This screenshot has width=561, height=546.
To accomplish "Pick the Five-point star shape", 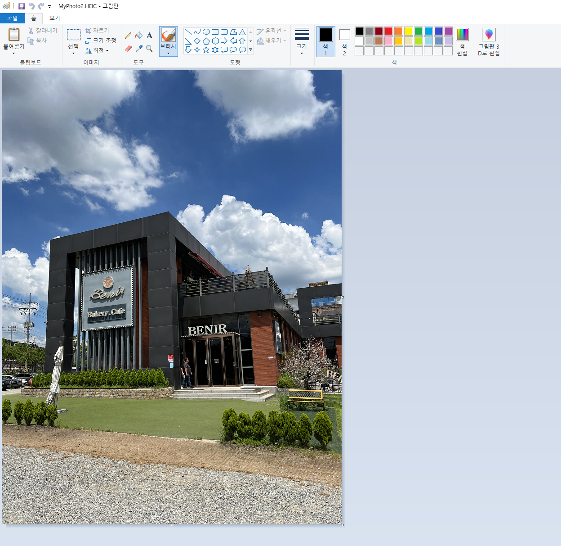I will pyautogui.click(x=206, y=50).
